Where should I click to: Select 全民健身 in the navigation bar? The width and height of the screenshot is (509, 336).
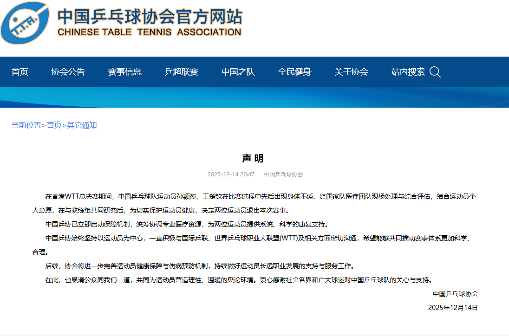[295, 72]
